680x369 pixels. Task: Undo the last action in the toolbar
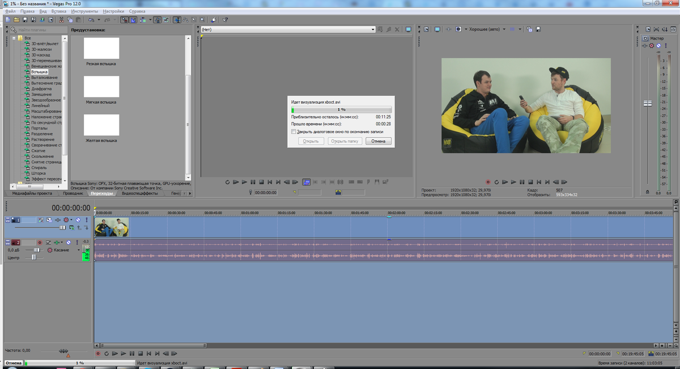[x=91, y=19]
